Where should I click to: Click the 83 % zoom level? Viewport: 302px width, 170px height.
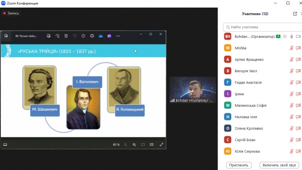point(116,144)
